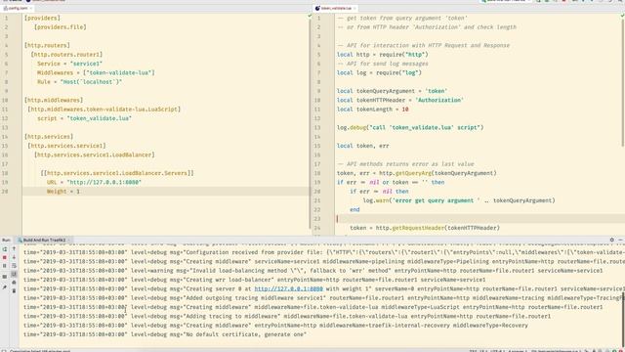The width and height of the screenshot is (625, 352).
Task: Click 'Adding tracing to middleware' log line
Action: coord(287,316)
